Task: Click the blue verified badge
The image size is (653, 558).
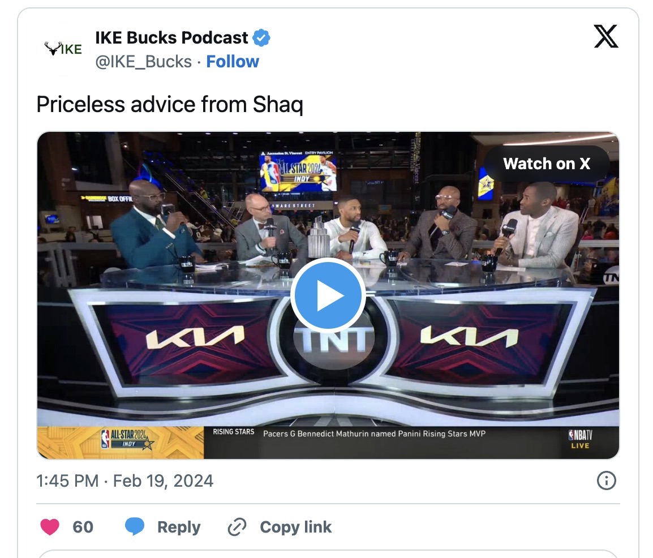Action: click(261, 38)
